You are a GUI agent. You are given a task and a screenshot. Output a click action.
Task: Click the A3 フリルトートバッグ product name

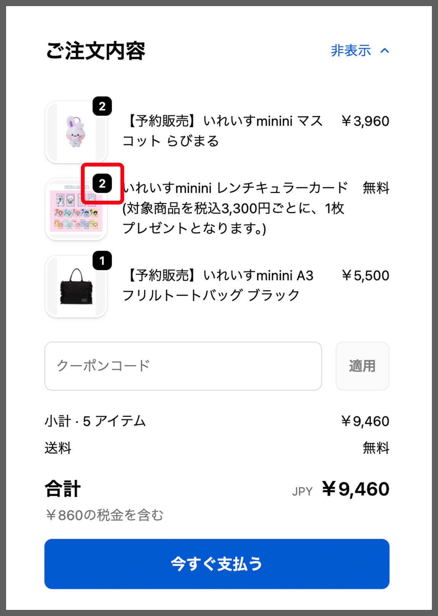[x=219, y=285]
